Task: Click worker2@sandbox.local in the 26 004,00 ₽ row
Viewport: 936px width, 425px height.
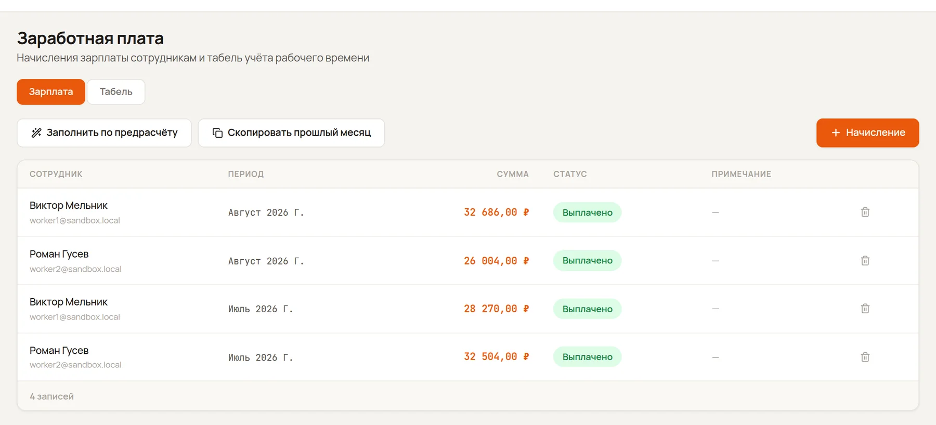Action: tap(75, 269)
